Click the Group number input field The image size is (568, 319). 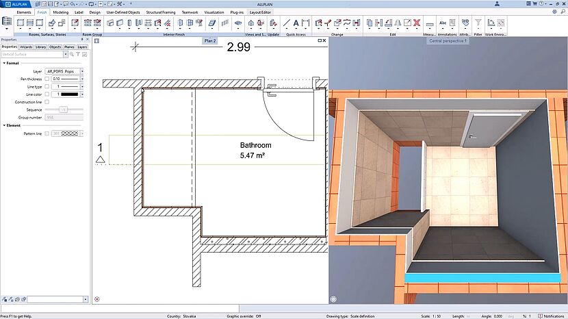click(x=64, y=117)
